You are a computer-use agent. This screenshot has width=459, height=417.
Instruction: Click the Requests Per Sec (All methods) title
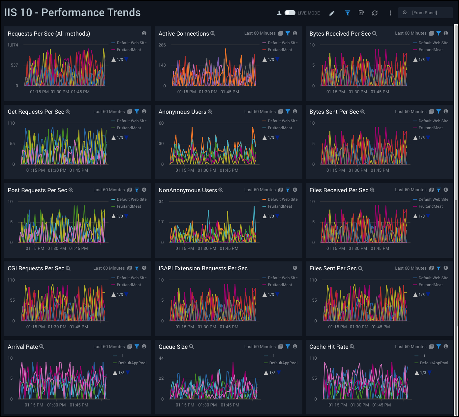point(49,34)
